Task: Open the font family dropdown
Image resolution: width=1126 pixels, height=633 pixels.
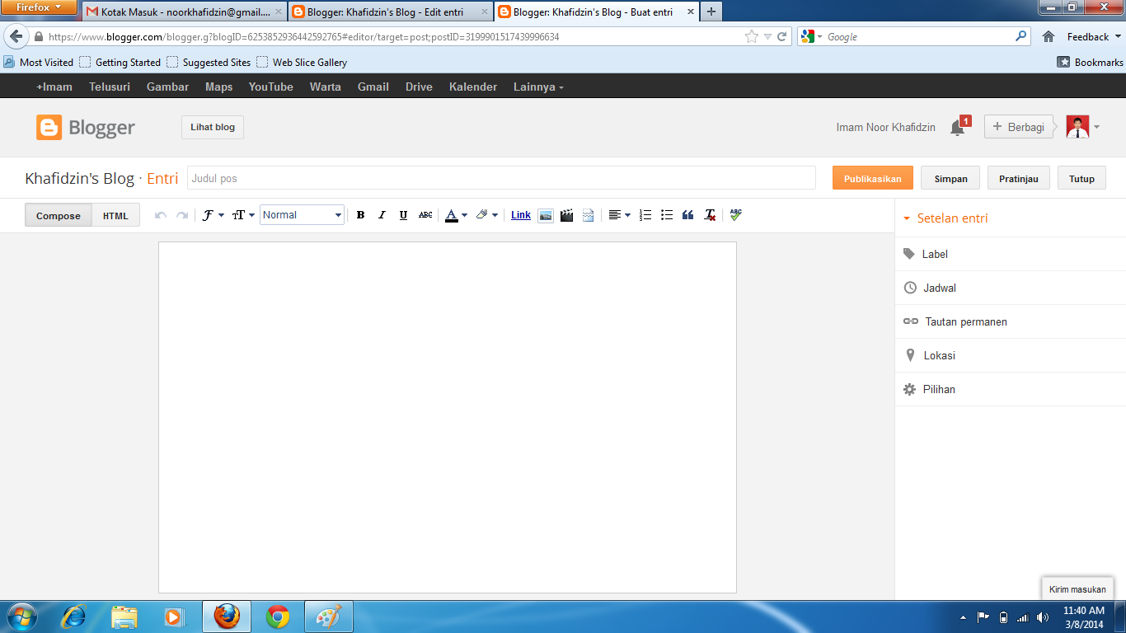Action: coord(213,215)
